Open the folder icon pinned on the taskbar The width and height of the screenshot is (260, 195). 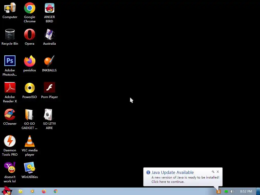coord(20,191)
